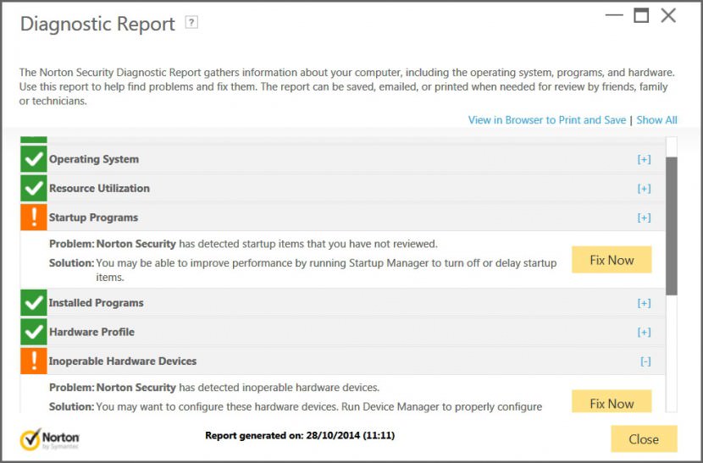Click the Diagnostic Report title
The width and height of the screenshot is (703, 463).
coord(97,24)
